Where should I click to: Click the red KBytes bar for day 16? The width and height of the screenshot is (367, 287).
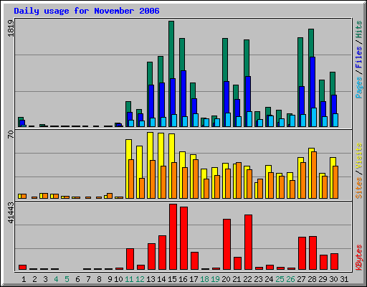click(183, 238)
